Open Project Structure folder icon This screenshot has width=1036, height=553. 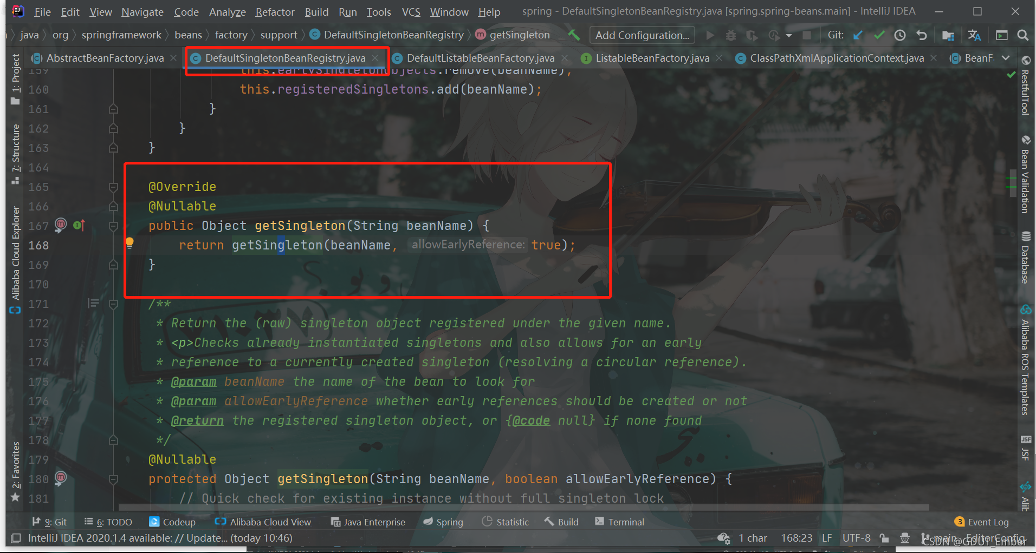(x=948, y=35)
